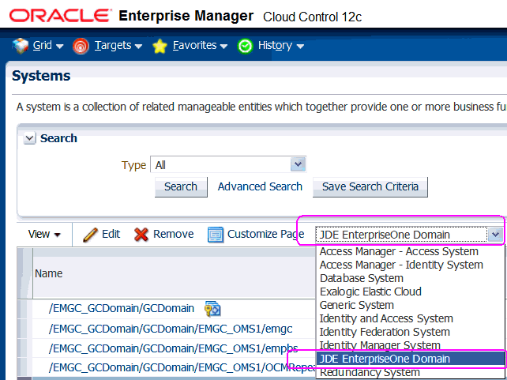This screenshot has width=507, height=380.
Task: Click the Search button
Action: (181, 186)
